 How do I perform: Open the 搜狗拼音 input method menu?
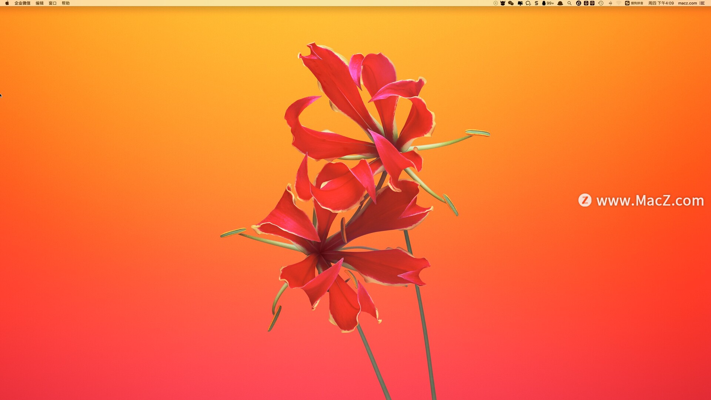(634, 3)
